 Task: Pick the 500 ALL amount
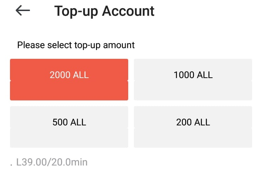69,127
